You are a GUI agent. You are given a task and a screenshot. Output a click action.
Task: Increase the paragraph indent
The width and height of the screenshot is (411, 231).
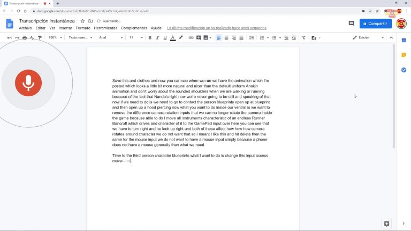click(294, 38)
